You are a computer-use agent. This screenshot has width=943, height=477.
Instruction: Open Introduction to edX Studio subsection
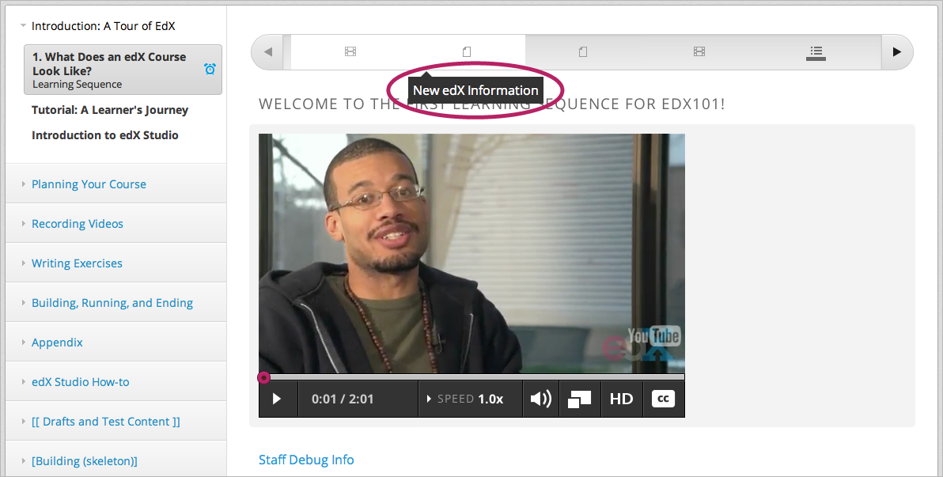tap(105, 135)
